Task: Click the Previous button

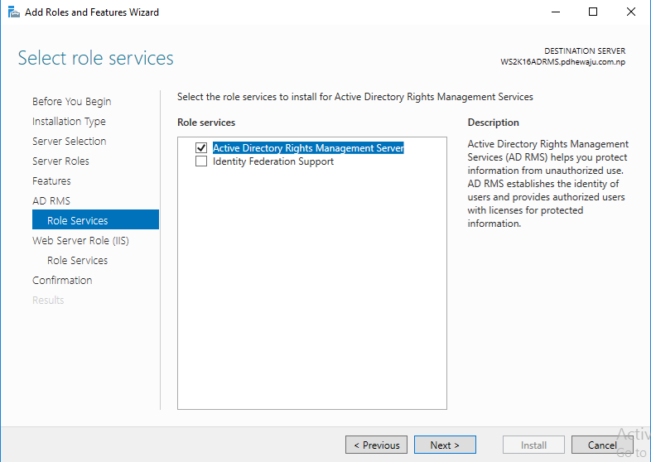Action: click(377, 445)
